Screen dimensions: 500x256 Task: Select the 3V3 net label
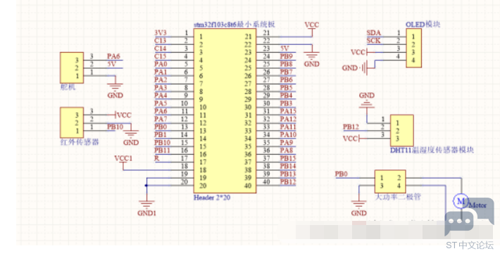pyautogui.click(x=160, y=32)
